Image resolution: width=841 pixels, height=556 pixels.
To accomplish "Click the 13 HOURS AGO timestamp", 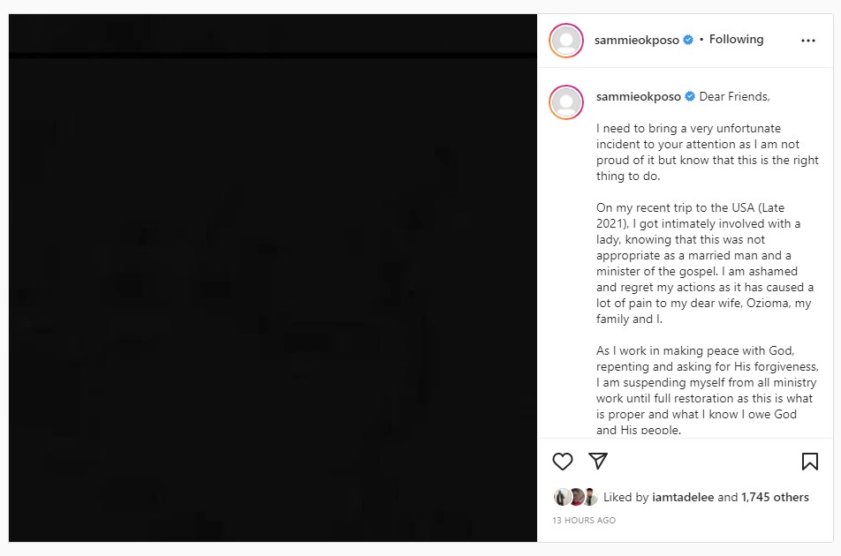I will [584, 521].
